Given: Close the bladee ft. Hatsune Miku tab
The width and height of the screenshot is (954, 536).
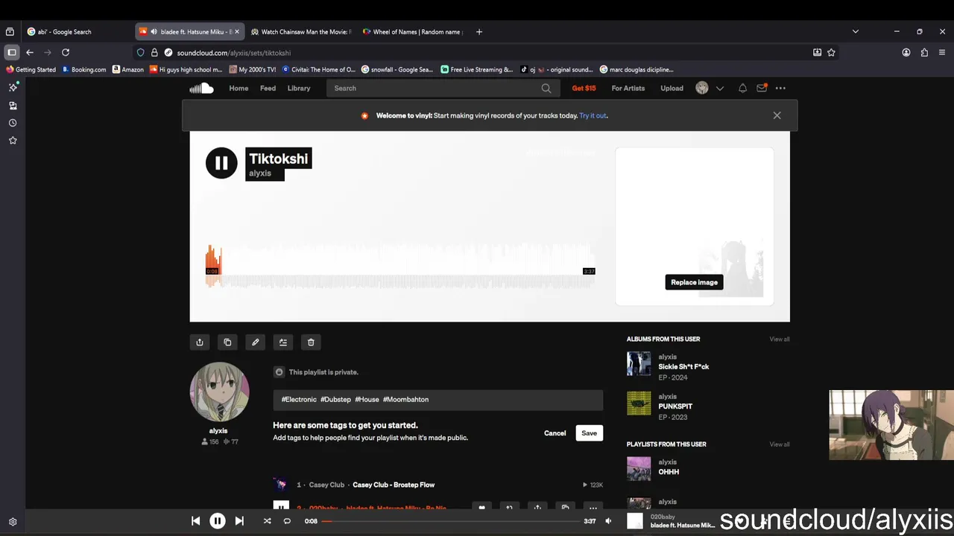Looking at the screenshot, I should point(237,32).
